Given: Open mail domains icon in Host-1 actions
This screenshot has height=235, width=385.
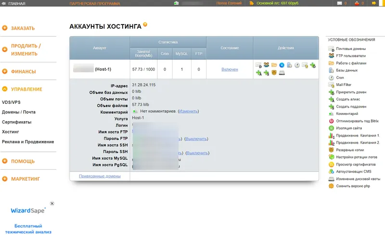Looking at the screenshot, I should pos(258,65).
